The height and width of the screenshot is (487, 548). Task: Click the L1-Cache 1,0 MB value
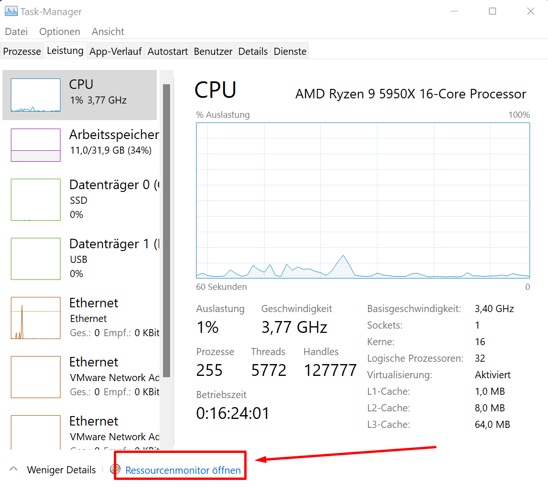[489, 391]
